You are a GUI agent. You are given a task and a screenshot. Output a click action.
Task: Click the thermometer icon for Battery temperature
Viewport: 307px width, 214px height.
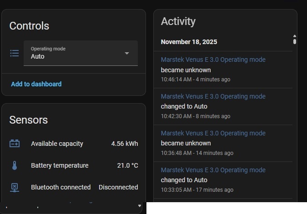[15, 165]
